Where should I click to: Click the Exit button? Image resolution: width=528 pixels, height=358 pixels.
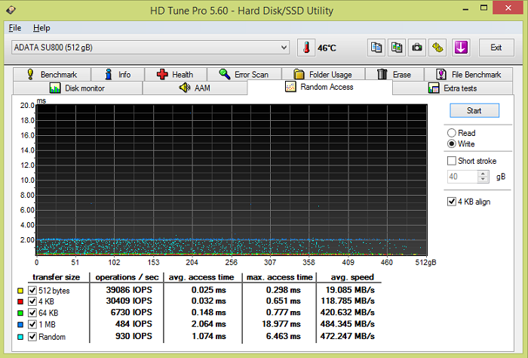coord(496,48)
